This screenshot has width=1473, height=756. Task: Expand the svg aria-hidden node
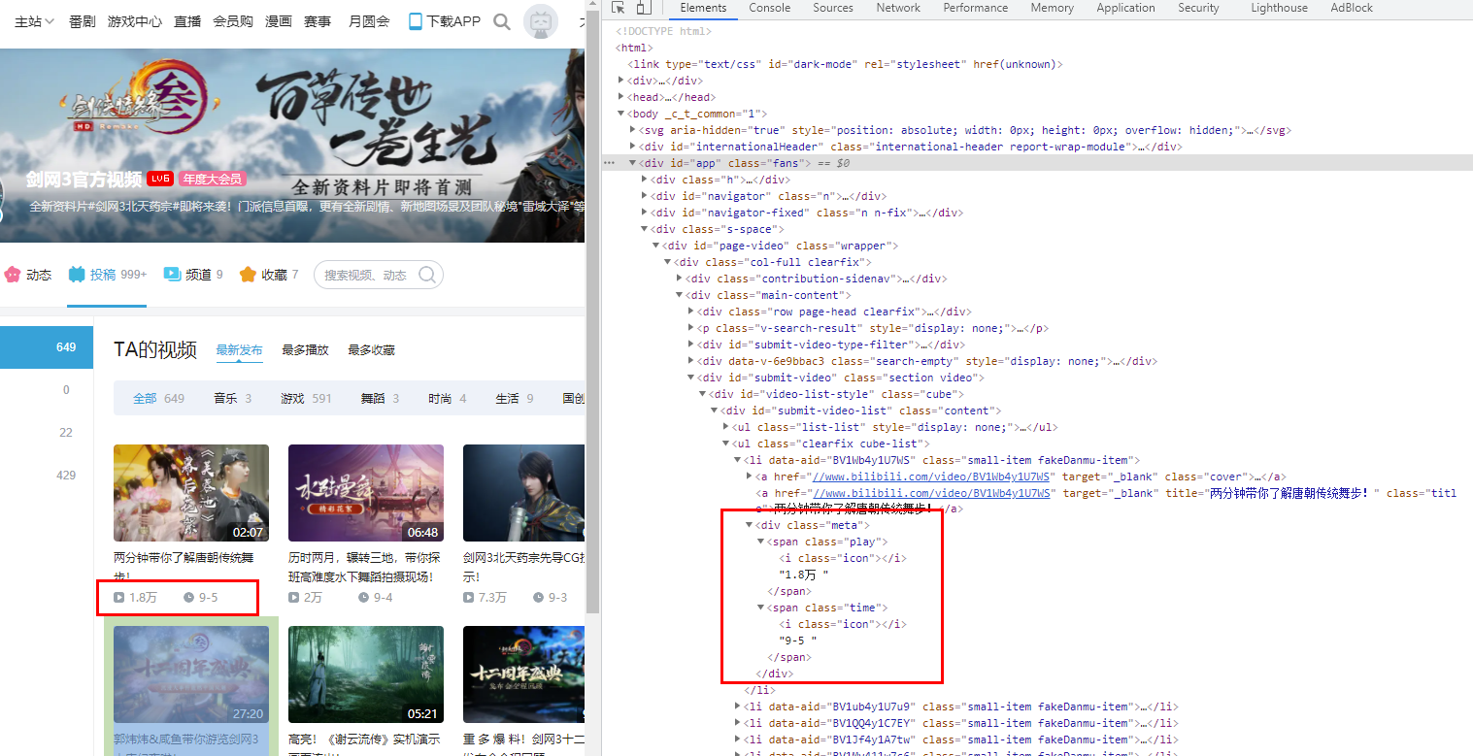633,130
